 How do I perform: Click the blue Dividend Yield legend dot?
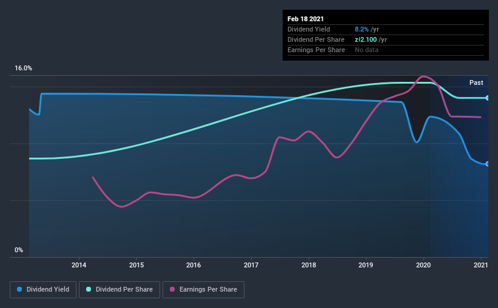click(x=19, y=289)
